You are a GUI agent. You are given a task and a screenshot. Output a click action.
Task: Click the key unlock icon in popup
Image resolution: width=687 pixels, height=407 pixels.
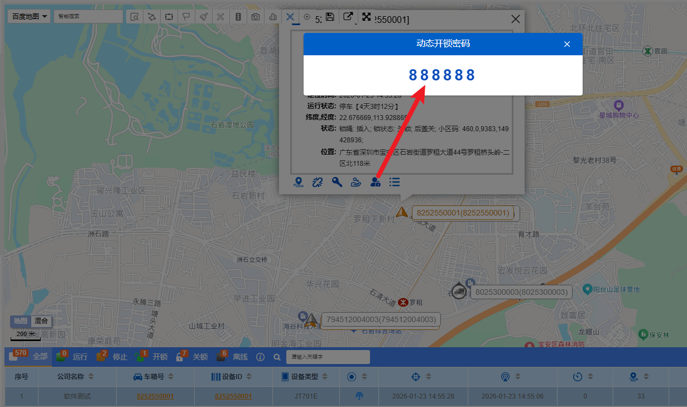tap(337, 182)
